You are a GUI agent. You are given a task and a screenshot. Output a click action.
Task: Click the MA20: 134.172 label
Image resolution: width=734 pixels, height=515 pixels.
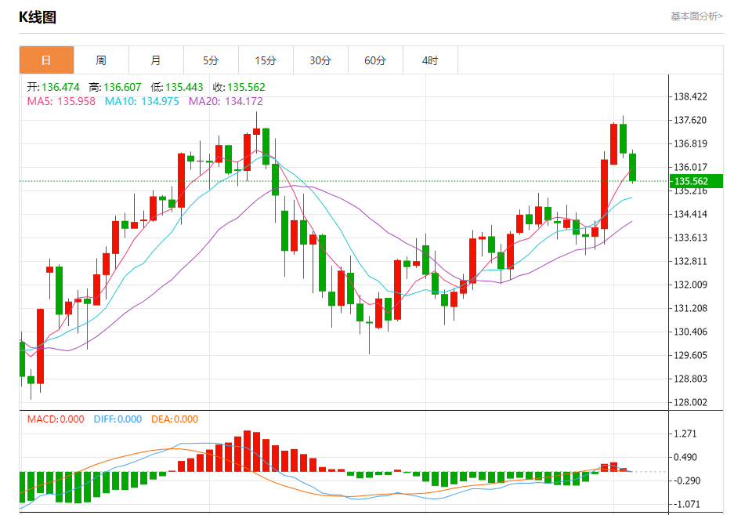tap(226, 101)
